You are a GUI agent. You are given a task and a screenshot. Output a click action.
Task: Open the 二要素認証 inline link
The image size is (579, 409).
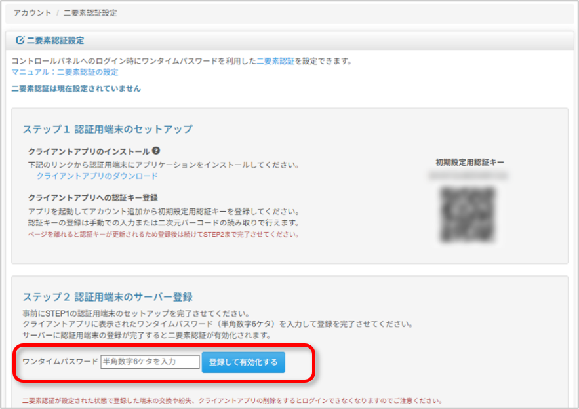coord(275,61)
